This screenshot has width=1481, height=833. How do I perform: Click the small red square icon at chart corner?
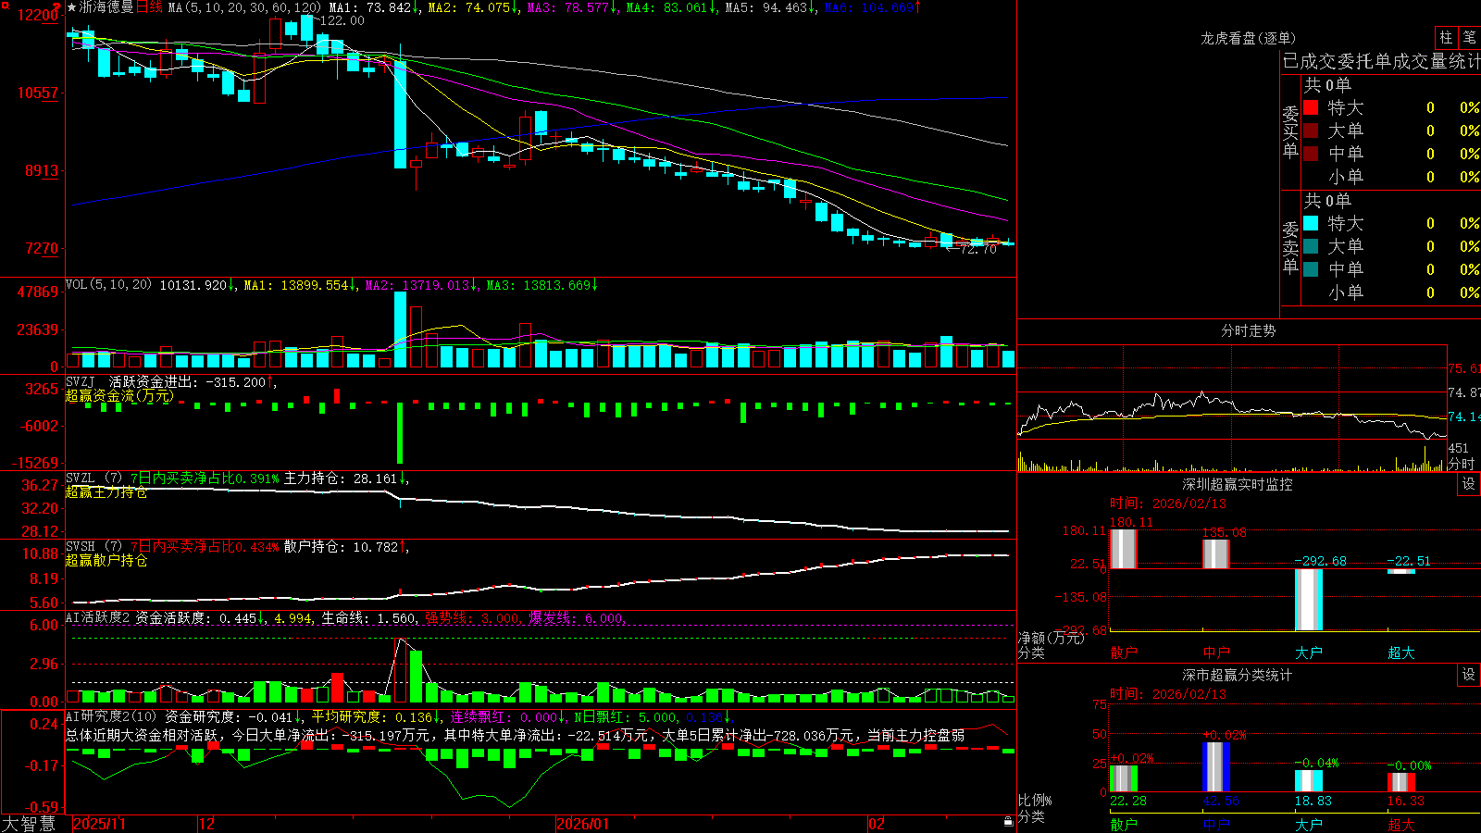point(4,4)
